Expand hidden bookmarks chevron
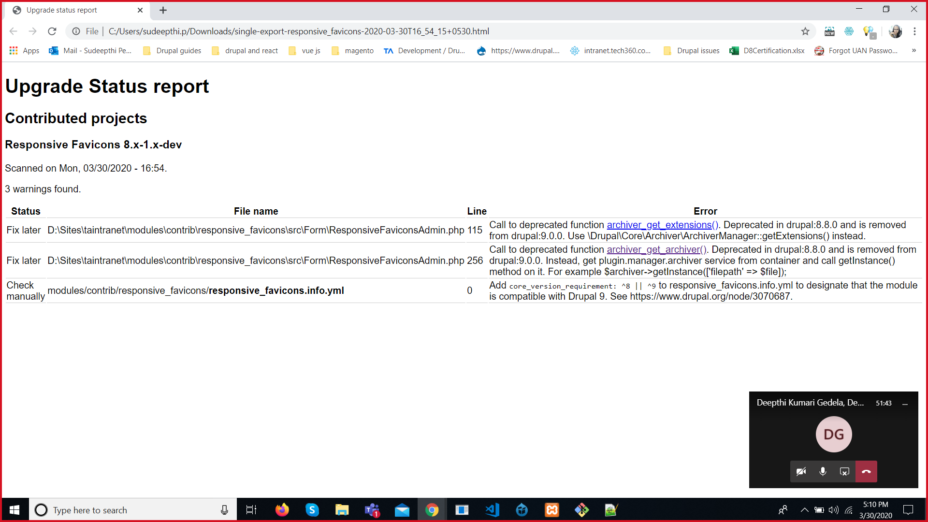Screen dimensions: 928x522 (x=914, y=51)
